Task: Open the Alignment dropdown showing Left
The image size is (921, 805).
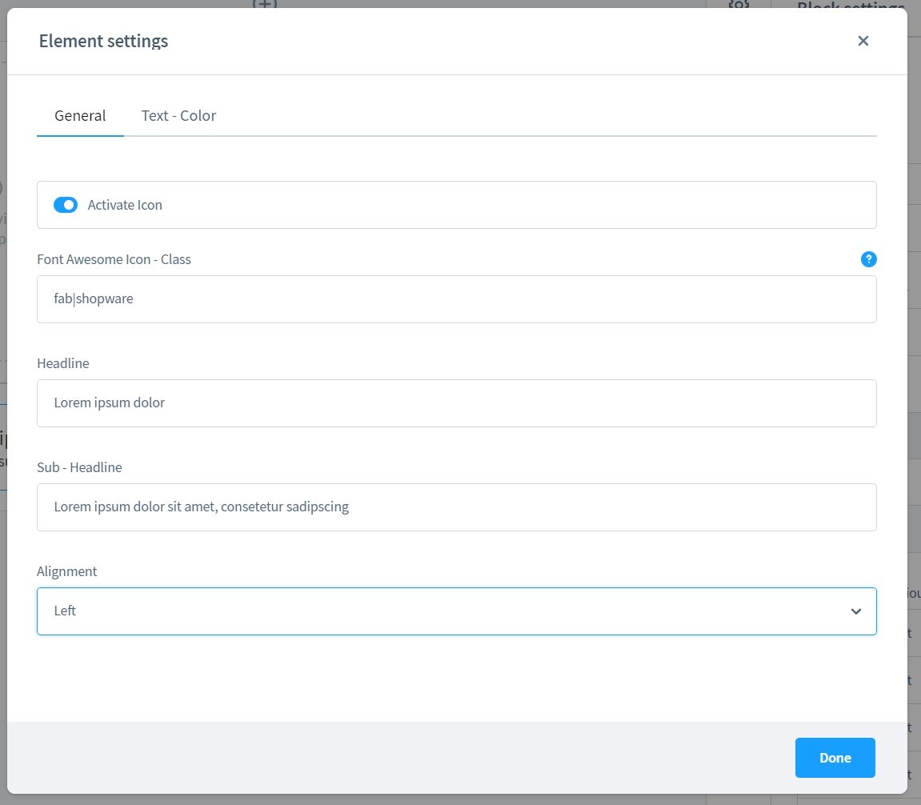Action: pyautogui.click(x=456, y=611)
